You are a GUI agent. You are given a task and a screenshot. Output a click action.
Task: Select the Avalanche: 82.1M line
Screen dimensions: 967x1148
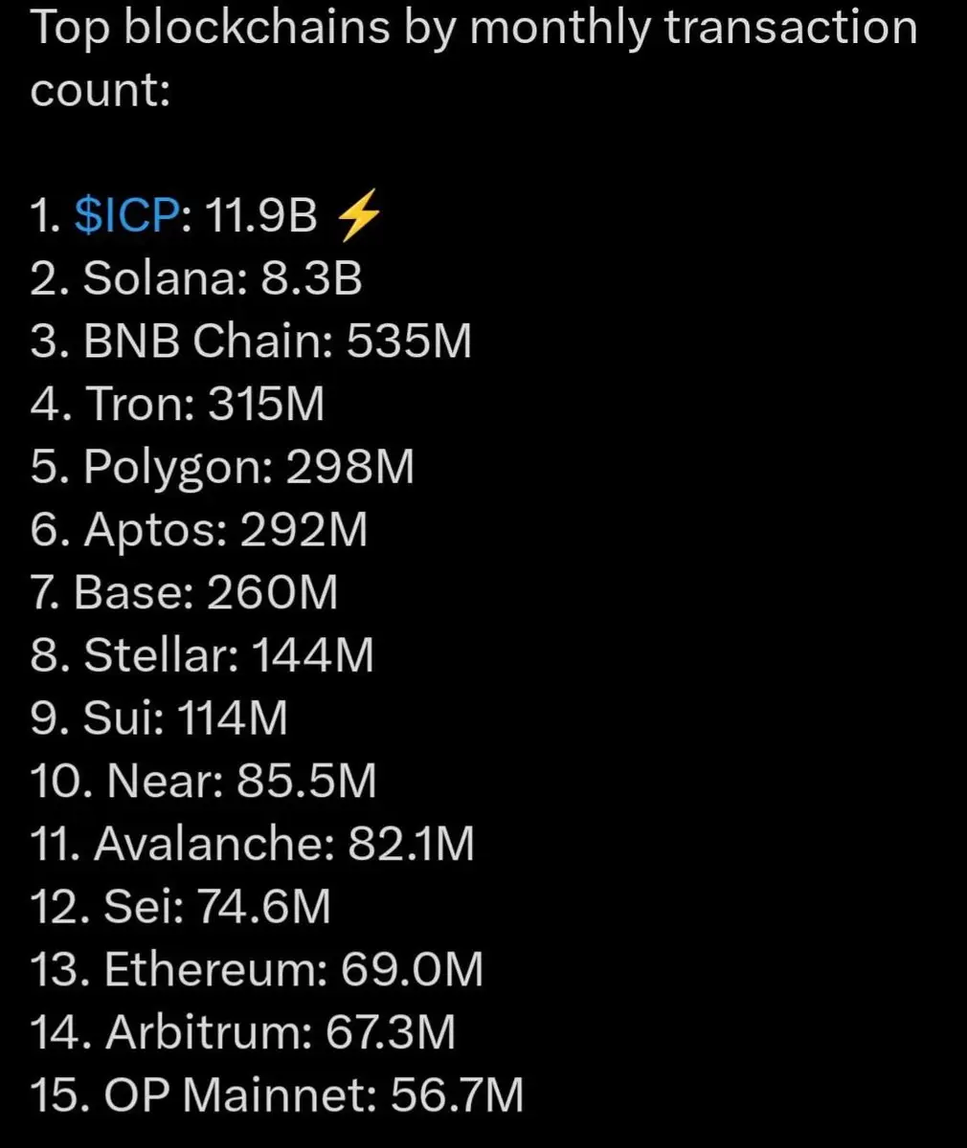(x=253, y=845)
